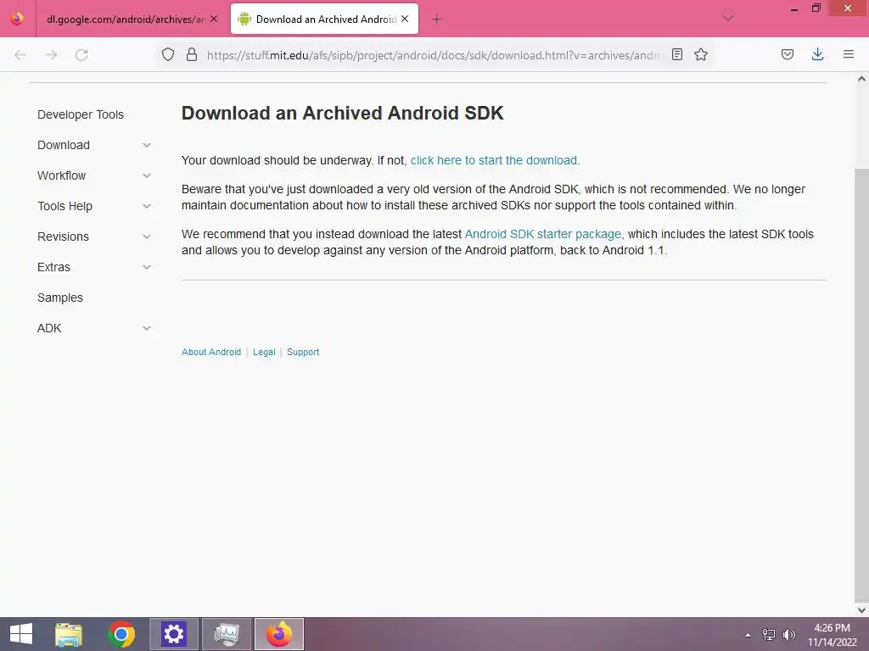This screenshot has height=651, width=869.
Task: Open the Support footer link
Action: 303,352
